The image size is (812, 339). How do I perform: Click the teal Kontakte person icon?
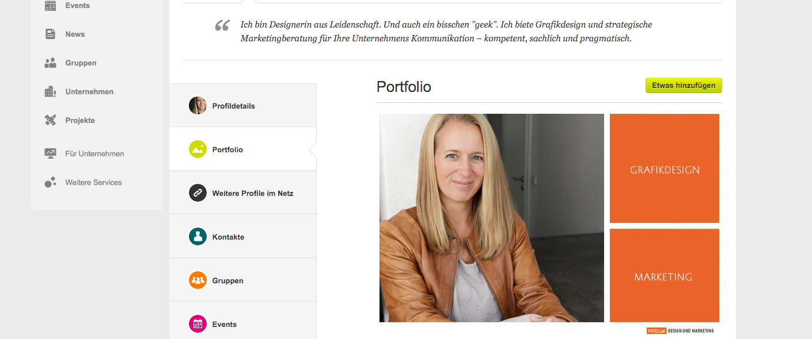click(198, 237)
